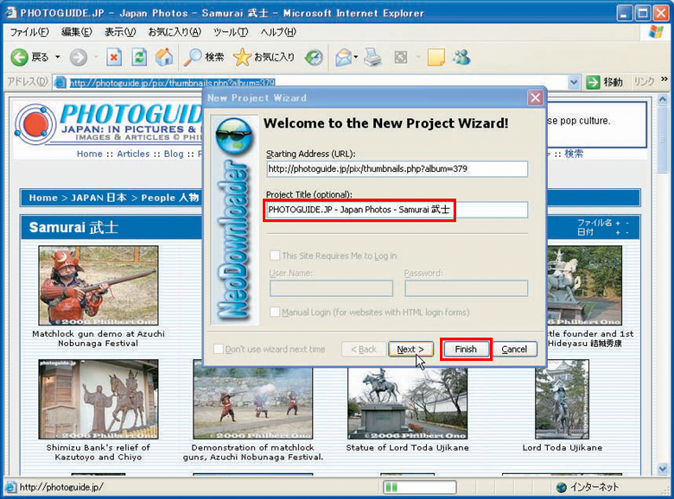Click in the User Name field
This screenshot has width=674, height=499.
tap(331, 288)
